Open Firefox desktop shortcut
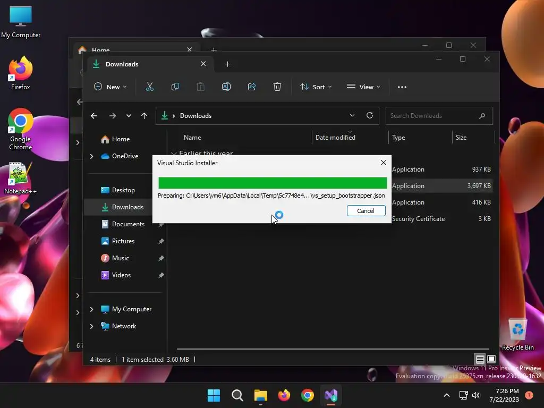Image resolution: width=544 pixels, height=408 pixels. tap(21, 73)
